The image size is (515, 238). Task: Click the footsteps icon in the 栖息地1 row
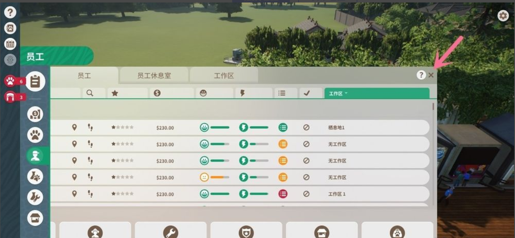tap(90, 127)
